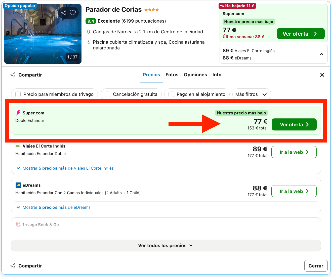Click the share icon by the bottom Compartir
The image size is (332, 277).
13,266
